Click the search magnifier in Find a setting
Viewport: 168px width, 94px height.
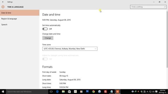tap(165, 7)
